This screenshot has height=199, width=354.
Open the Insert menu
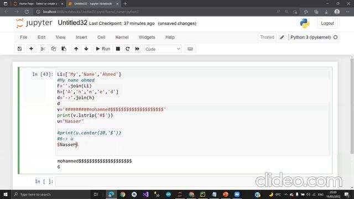click(x=81, y=37)
